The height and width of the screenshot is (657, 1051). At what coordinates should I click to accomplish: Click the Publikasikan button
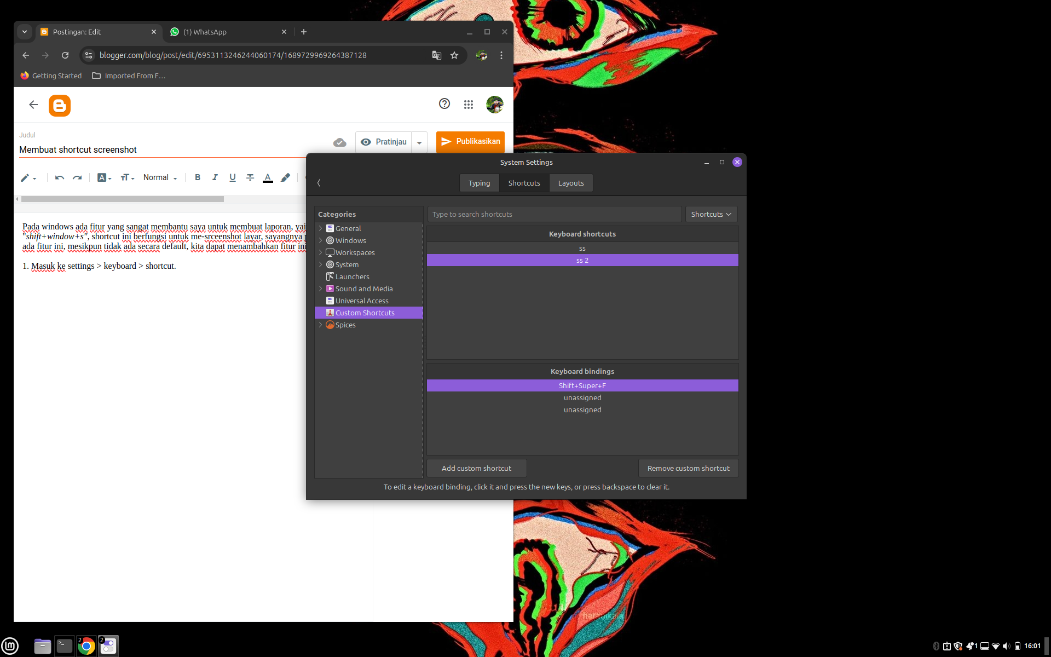pos(470,141)
